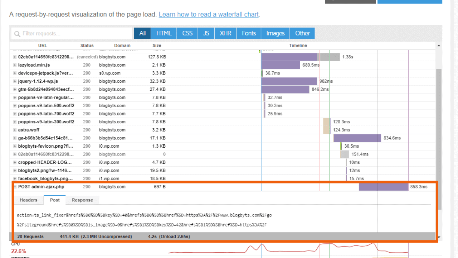Click the 689.5ms lazyload timeline bar

[x=281, y=65]
